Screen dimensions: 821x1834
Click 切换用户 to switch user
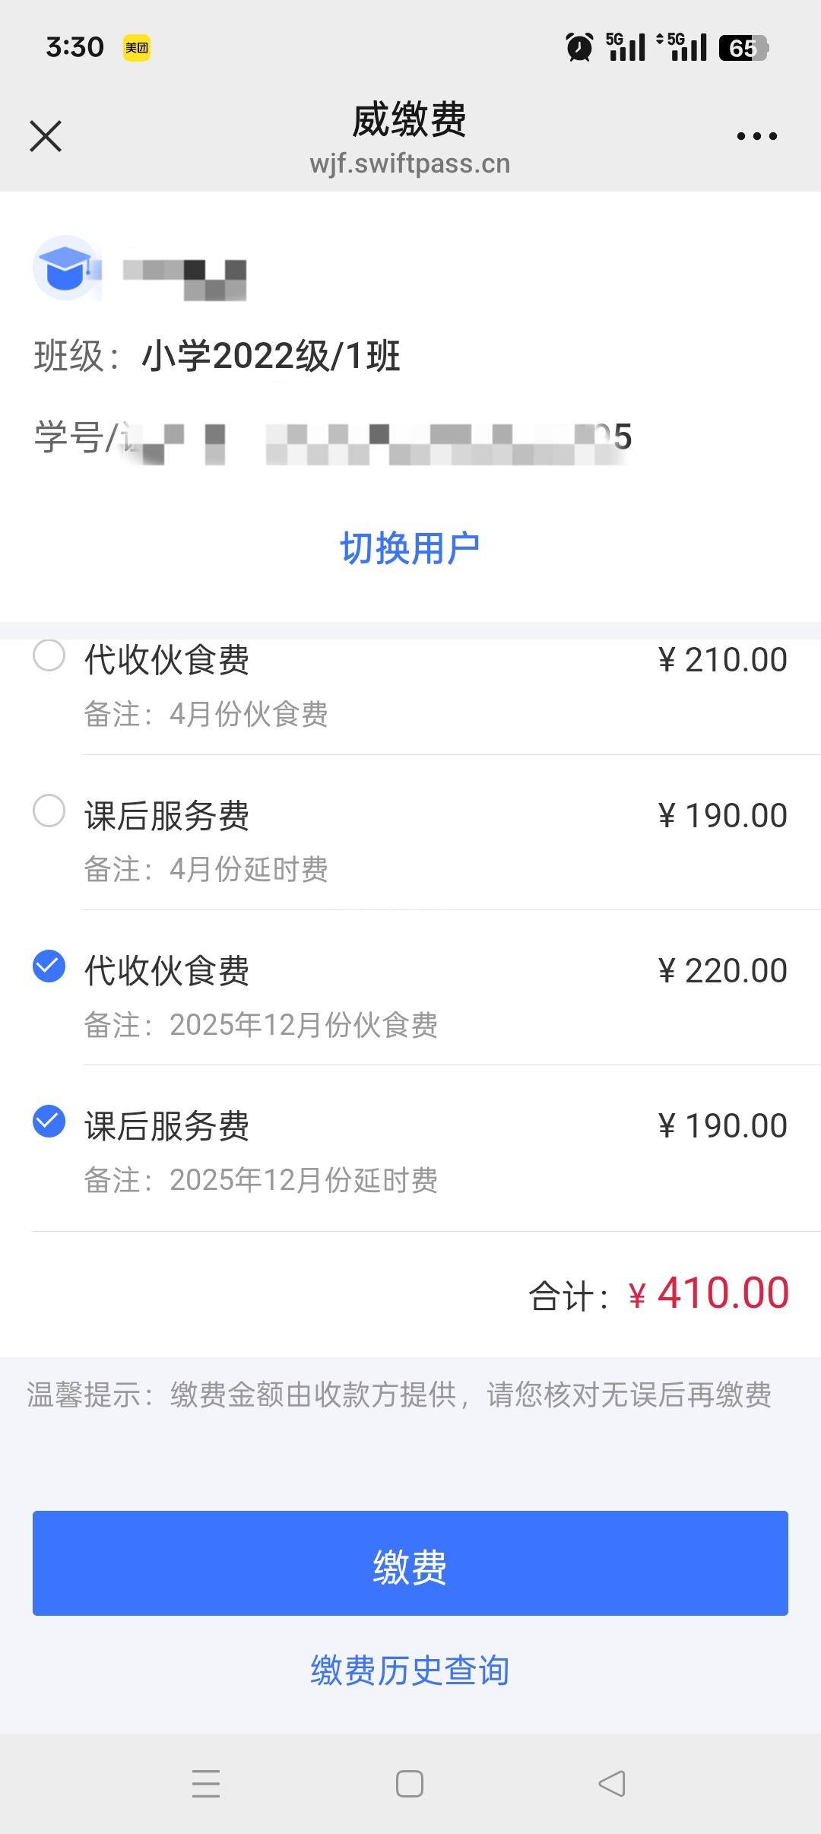[410, 548]
